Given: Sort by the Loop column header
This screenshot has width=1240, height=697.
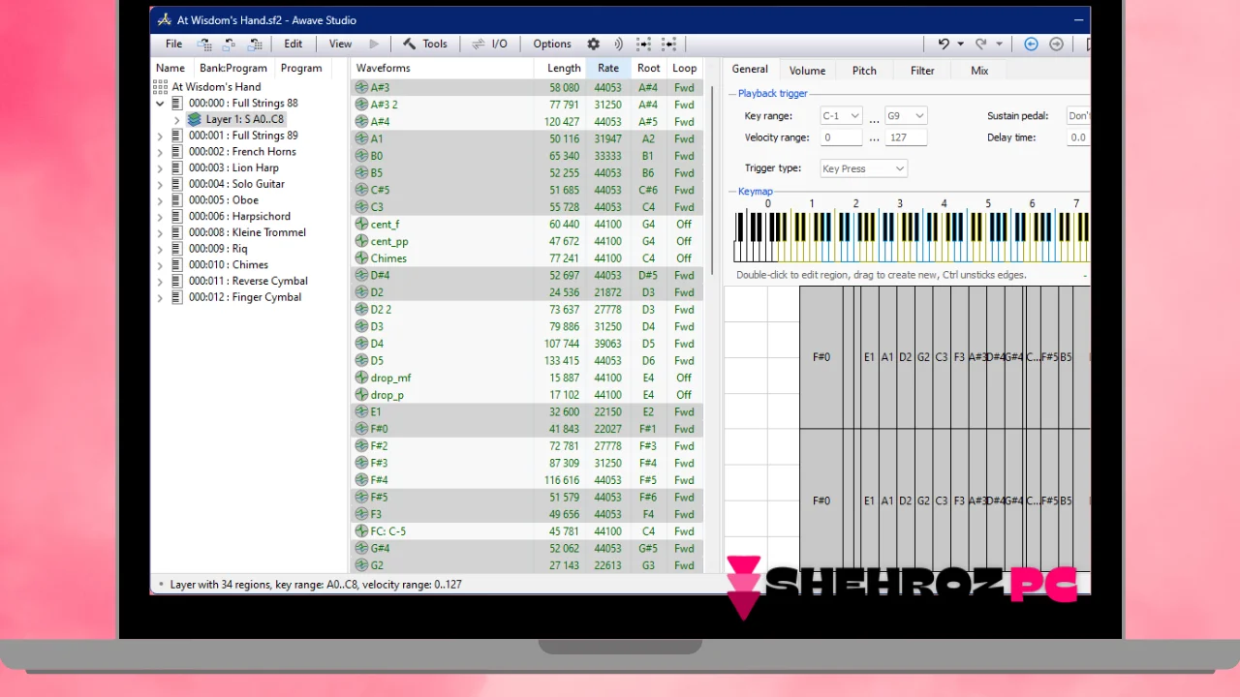Looking at the screenshot, I should [x=685, y=68].
